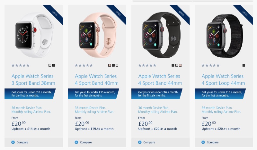Click the star rating under the Series 3 watch

click(x=21, y=65)
